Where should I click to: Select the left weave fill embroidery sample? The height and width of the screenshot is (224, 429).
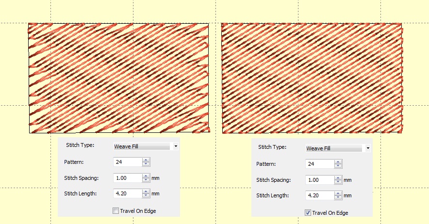pos(119,78)
